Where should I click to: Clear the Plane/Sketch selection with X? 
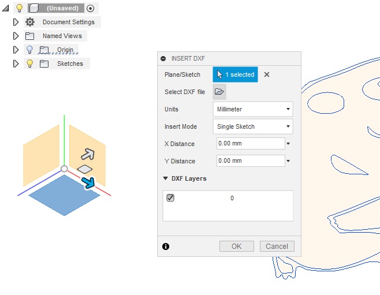pos(267,74)
